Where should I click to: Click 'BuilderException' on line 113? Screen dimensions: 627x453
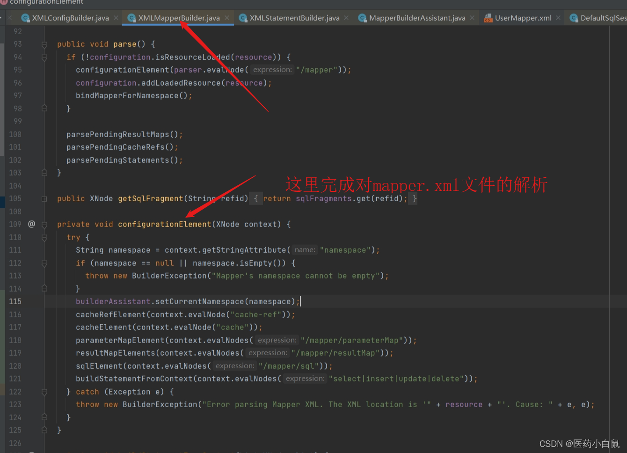pyautogui.click(x=169, y=276)
